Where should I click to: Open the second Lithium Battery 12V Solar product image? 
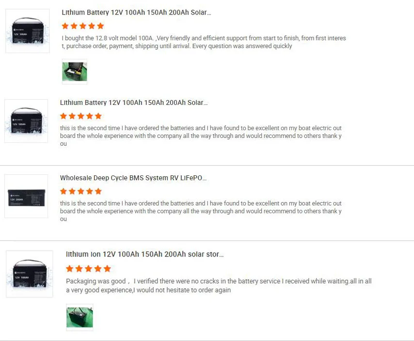click(x=26, y=121)
